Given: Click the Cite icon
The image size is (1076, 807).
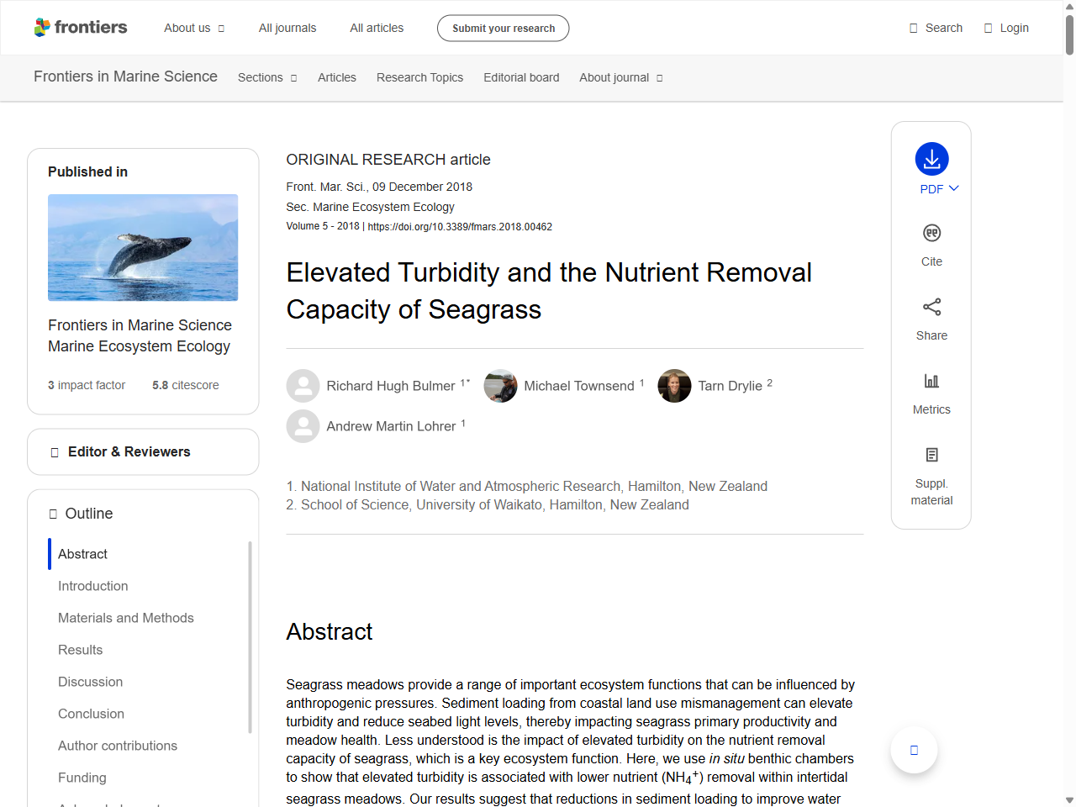Looking at the screenshot, I should pyautogui.click(x=931, y=233).
